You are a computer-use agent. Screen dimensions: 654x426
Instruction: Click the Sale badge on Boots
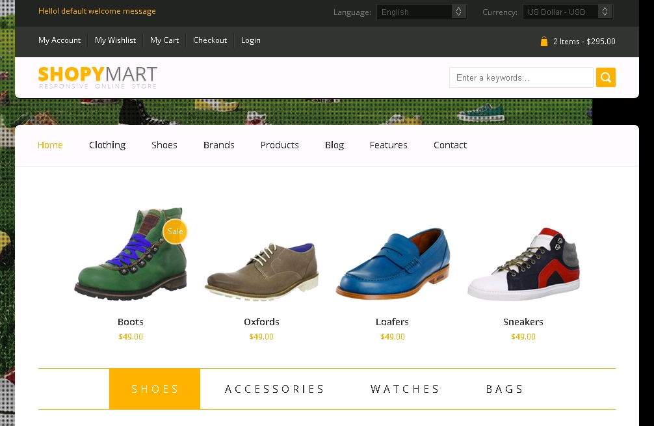click(175, 232)
